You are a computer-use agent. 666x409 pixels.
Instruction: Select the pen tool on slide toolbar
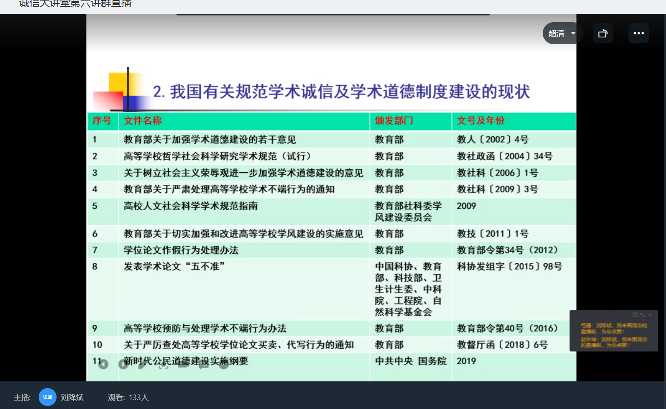[x=143, y=364]
